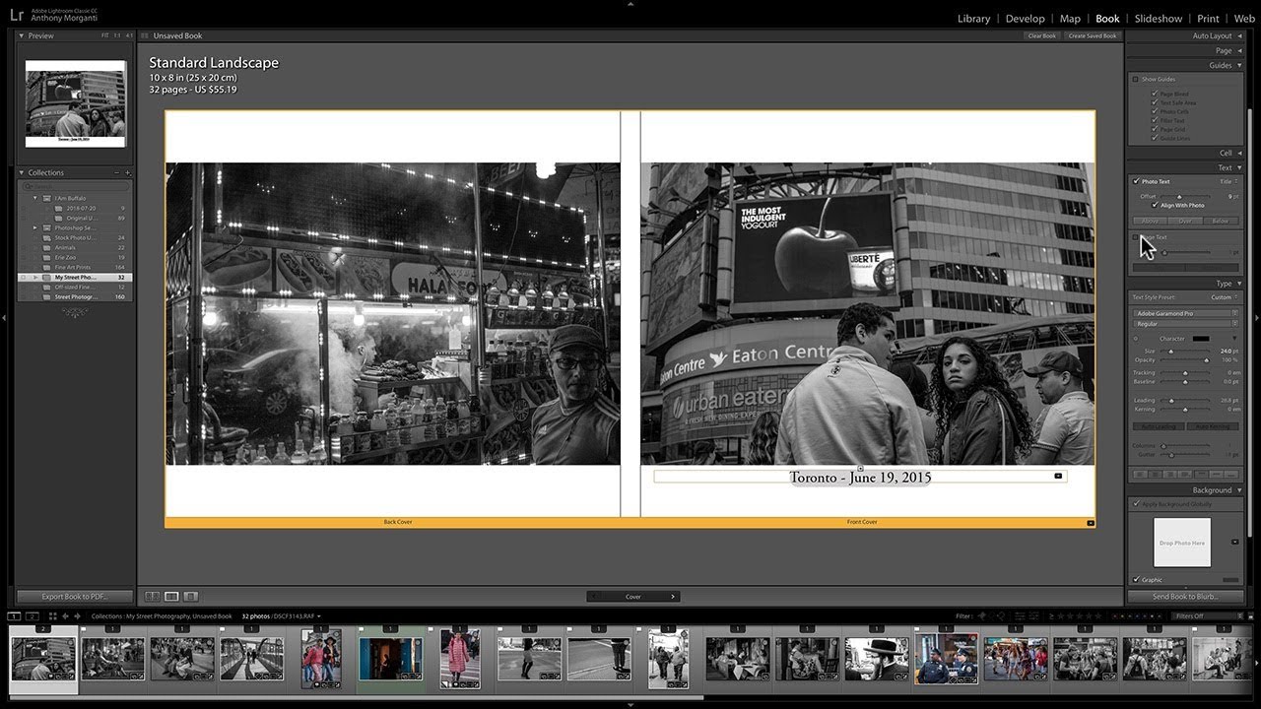Image resolution: width=1261 pixels, height=709 pixels.
Task: Open the Photo Text Title dropdown
Action: tap(1228, 181)
